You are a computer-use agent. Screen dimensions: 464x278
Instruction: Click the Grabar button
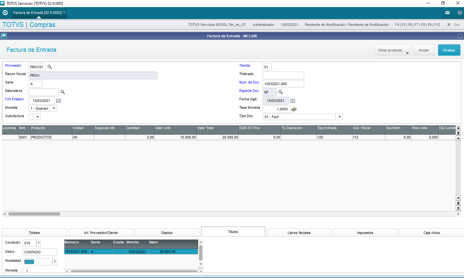coord(449,50)
